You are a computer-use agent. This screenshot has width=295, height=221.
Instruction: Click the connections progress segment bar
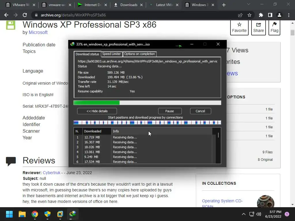point(147,123)
